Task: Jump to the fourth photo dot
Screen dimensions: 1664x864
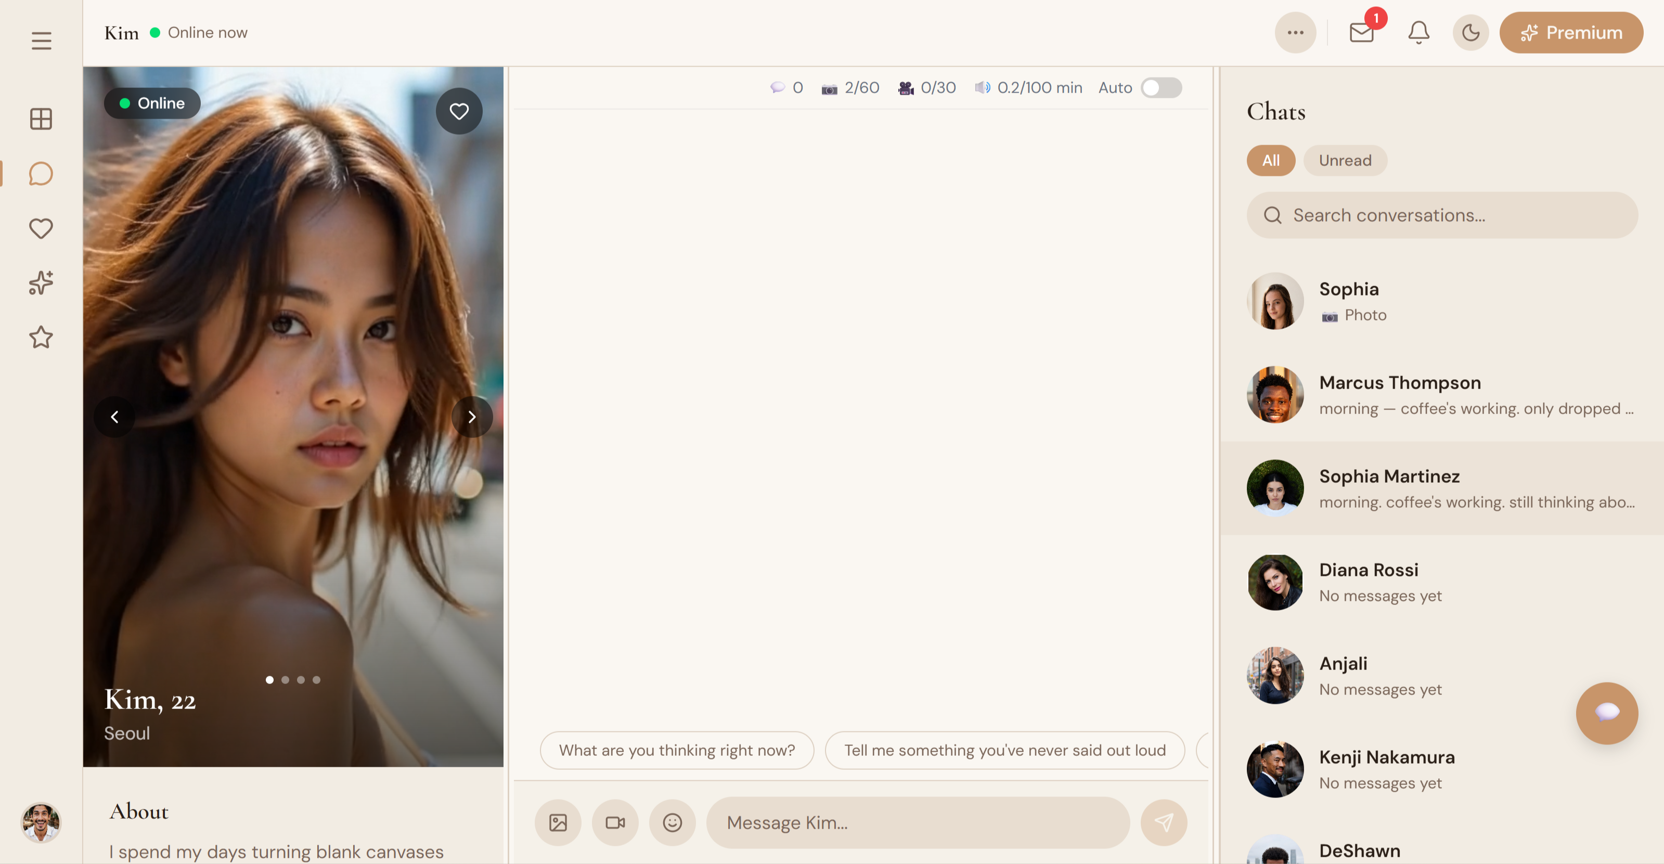Action: tap(317, 680)
